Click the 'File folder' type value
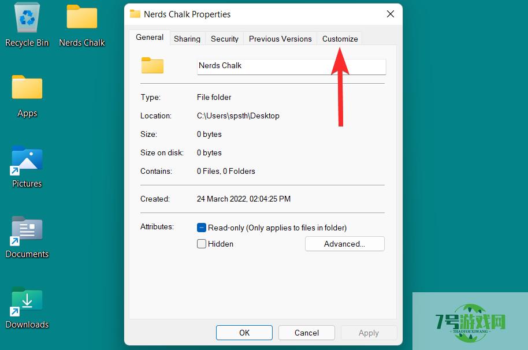 pos(214,97)
